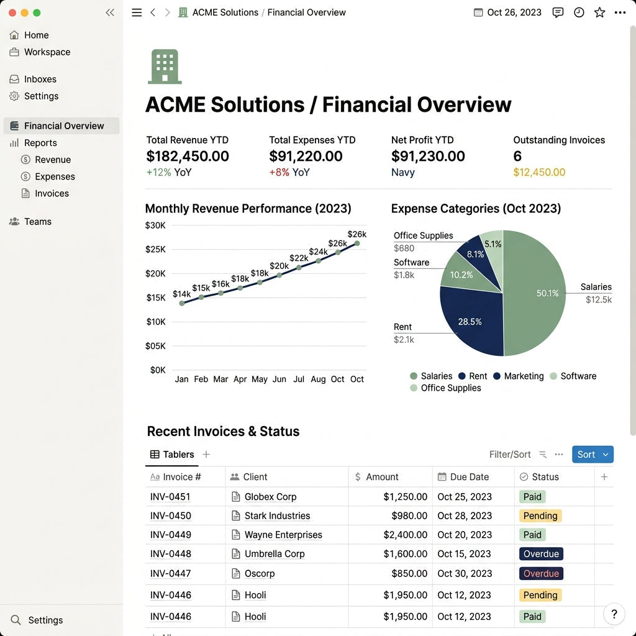Open Workspace in the sidebar
The image size is (636, 636).
click(x=39, y=52)
